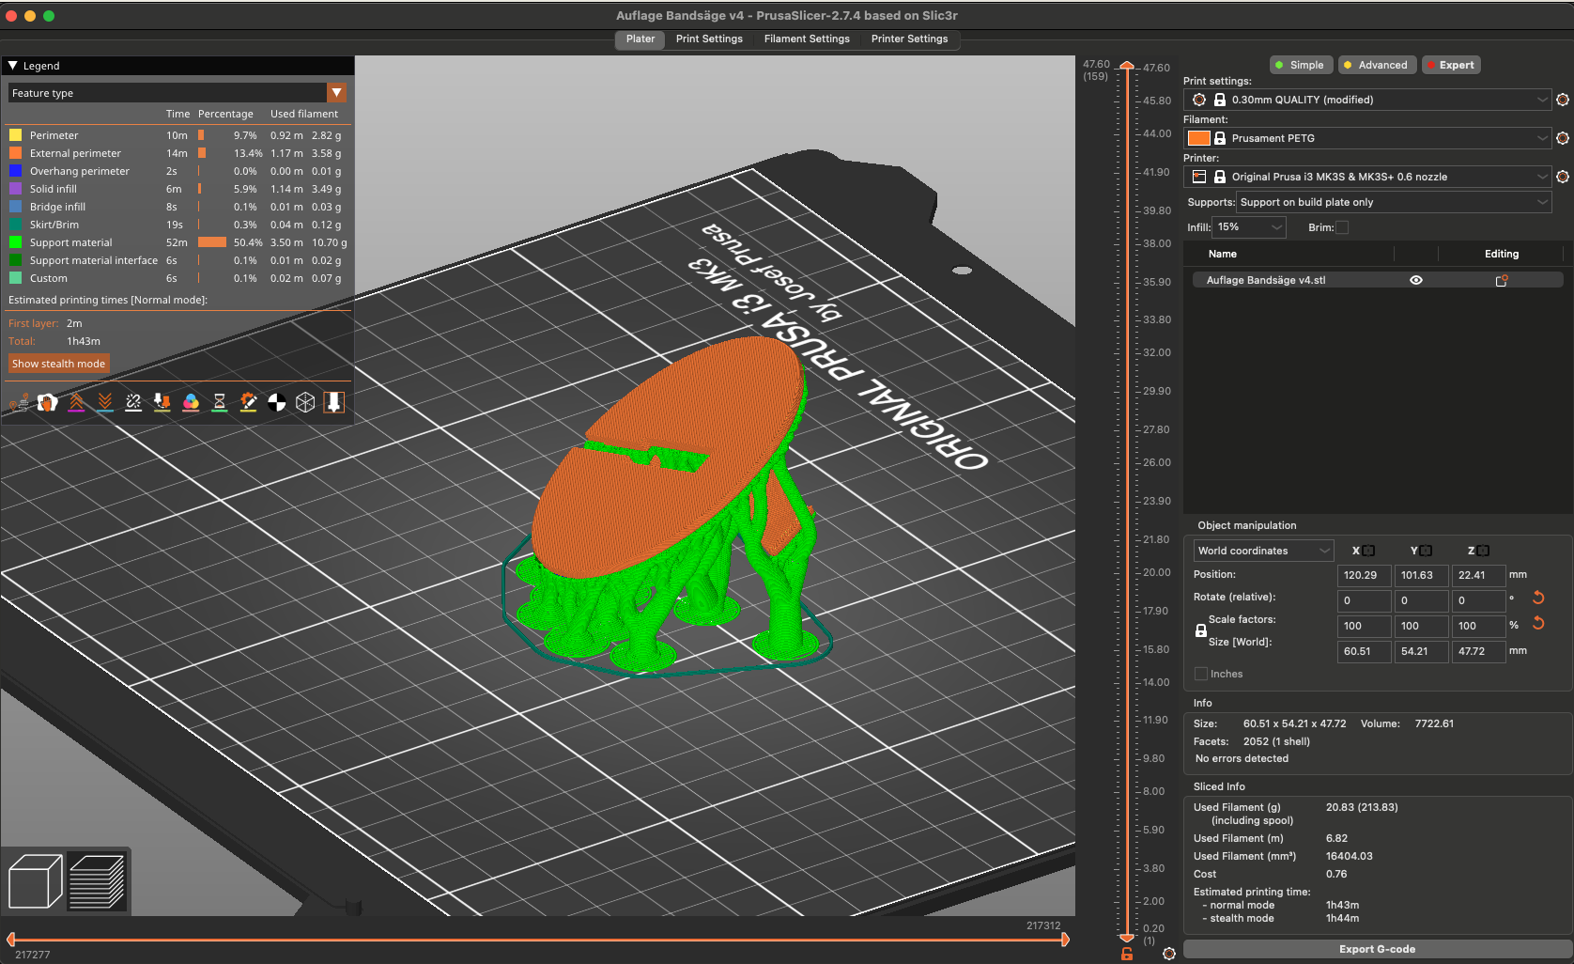Screen dimensions: 1574x964
Task: Open printer preset settings gear icon
Action: [x=1563, y=177]
